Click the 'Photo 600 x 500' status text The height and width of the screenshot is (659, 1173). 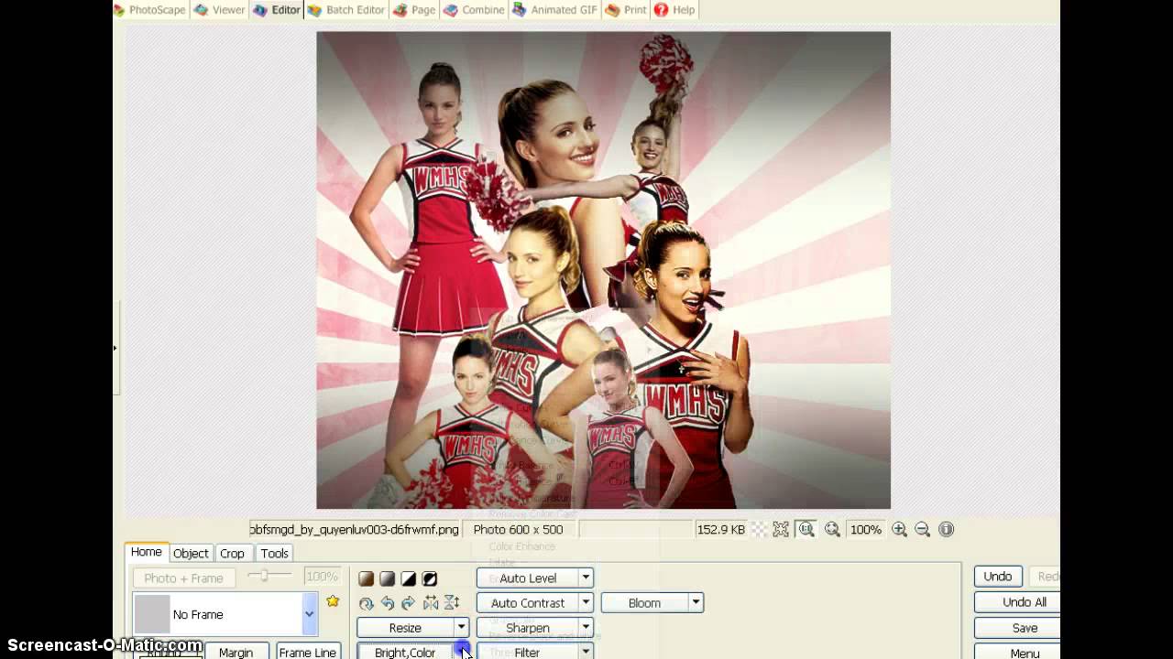519,529
